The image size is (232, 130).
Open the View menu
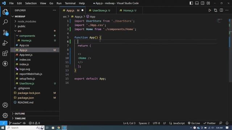point(43,3)
